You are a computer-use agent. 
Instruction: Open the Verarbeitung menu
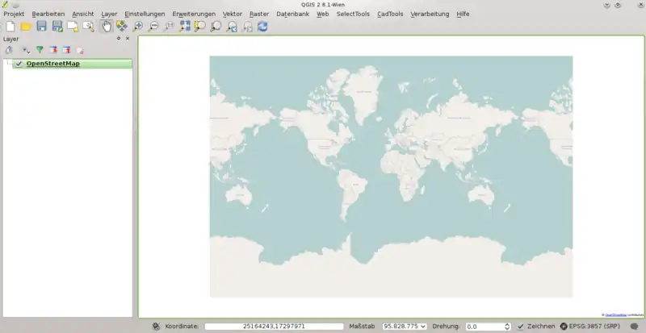430,14
